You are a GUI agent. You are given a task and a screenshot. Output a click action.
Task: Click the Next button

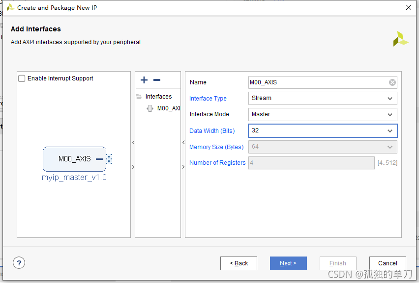(x=288, y=263)
